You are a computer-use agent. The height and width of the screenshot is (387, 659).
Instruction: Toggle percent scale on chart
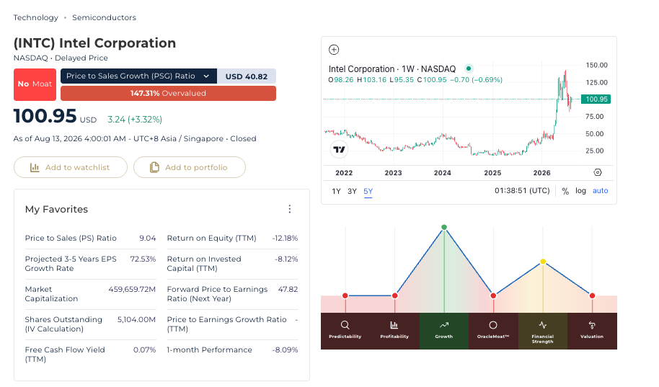point(565,191)
